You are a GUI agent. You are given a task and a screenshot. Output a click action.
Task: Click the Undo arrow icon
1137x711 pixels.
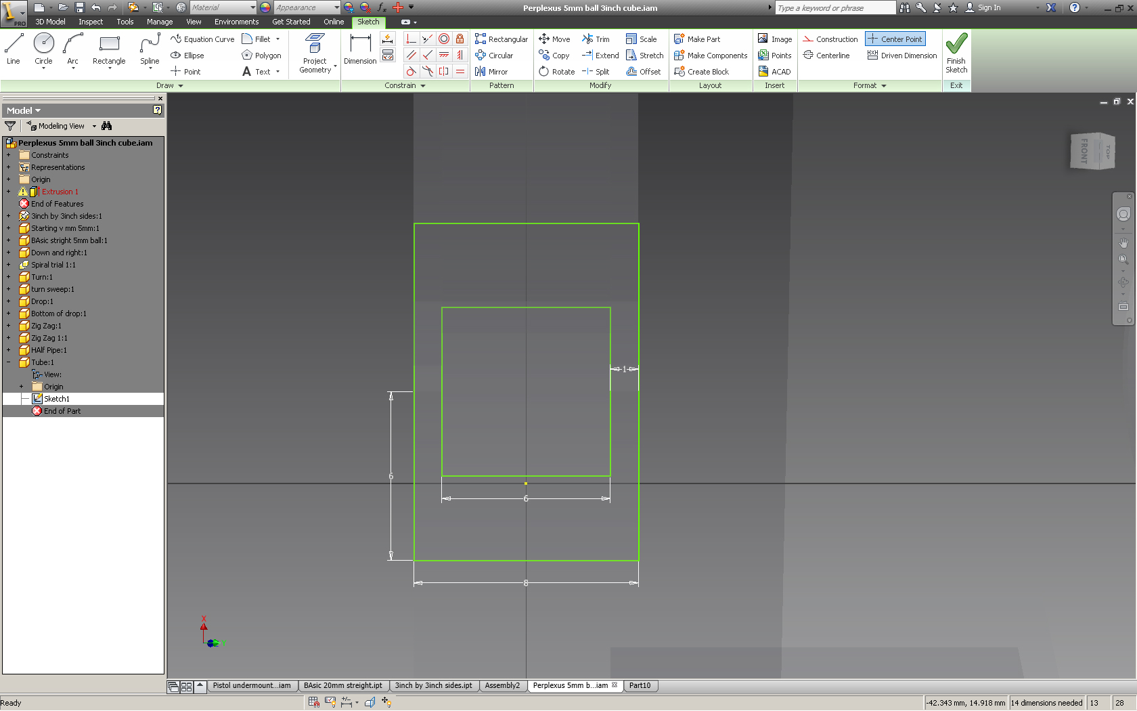[95, 7]
